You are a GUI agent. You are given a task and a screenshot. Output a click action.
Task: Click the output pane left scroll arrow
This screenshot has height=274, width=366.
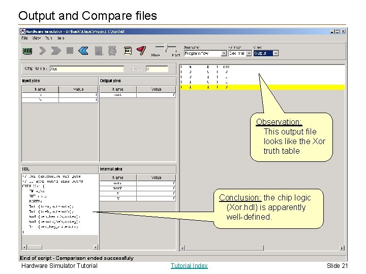[182, 248]
